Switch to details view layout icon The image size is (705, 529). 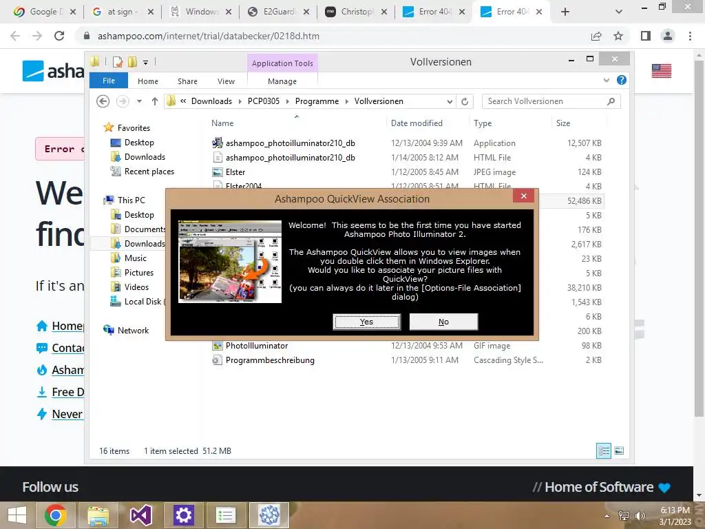(x=603, y=450)
